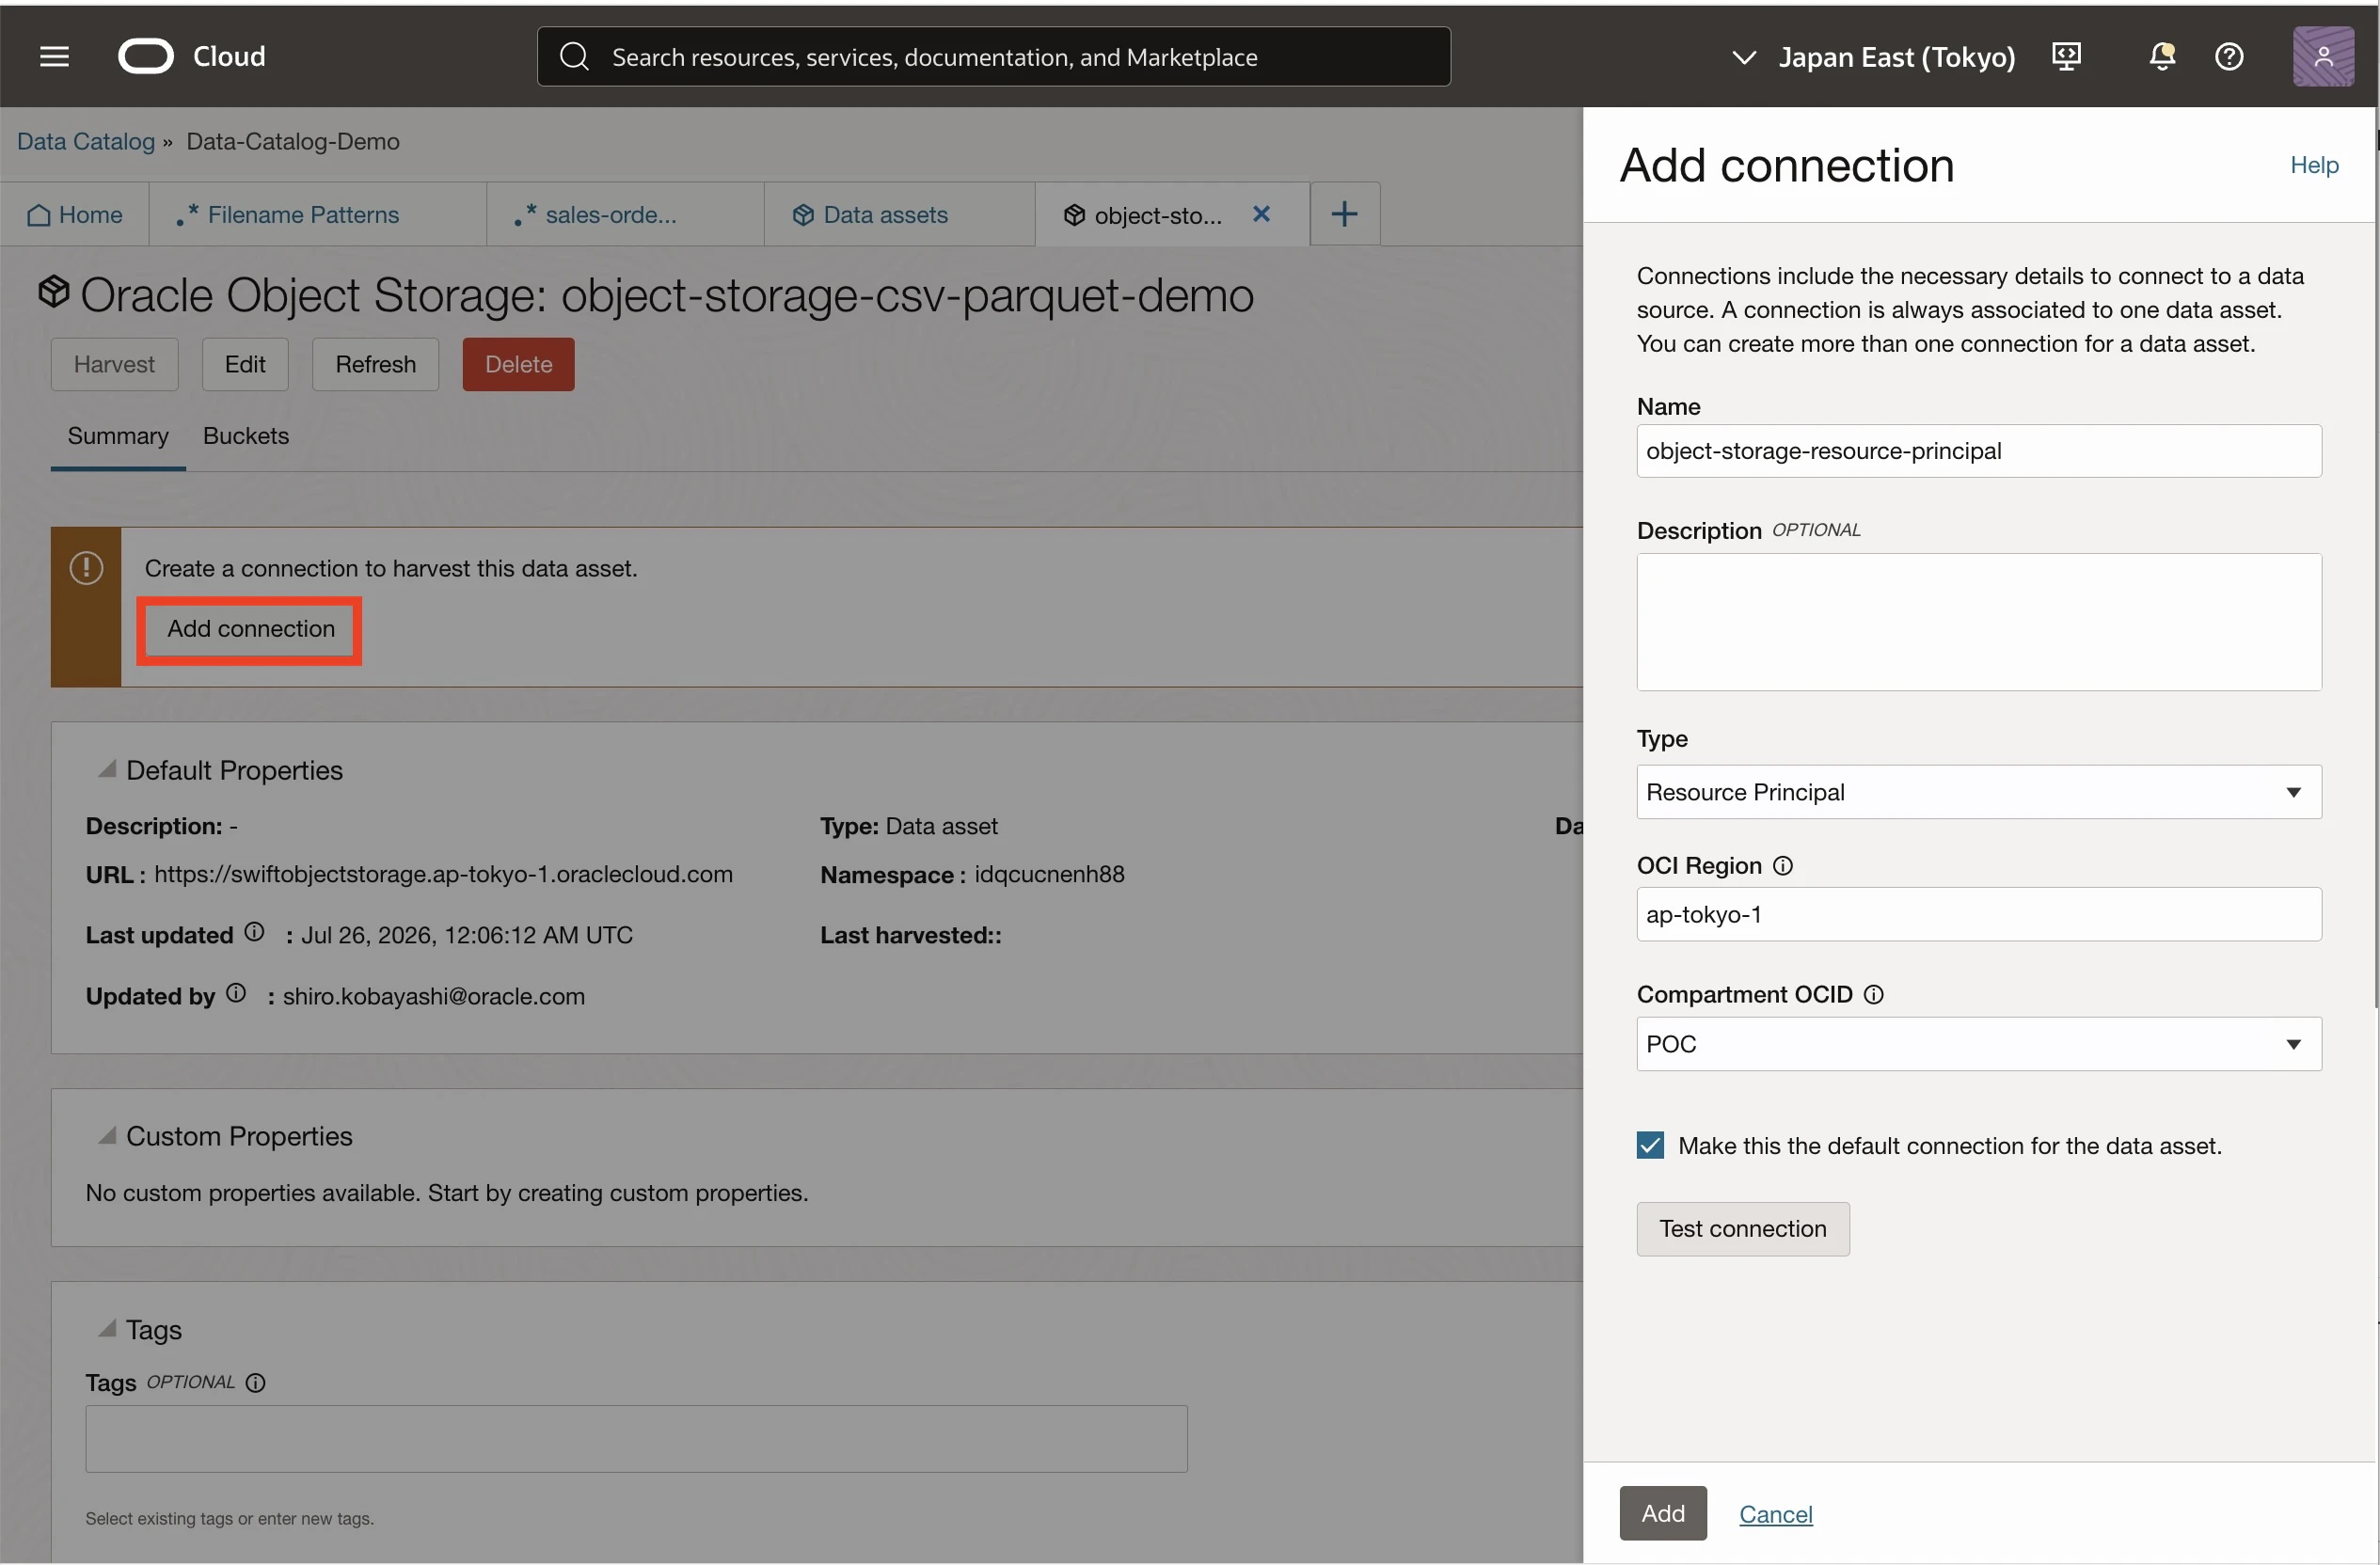Focus the top search bar
This screenshot has height=1565, width=2380.
[x=994, y=57]
